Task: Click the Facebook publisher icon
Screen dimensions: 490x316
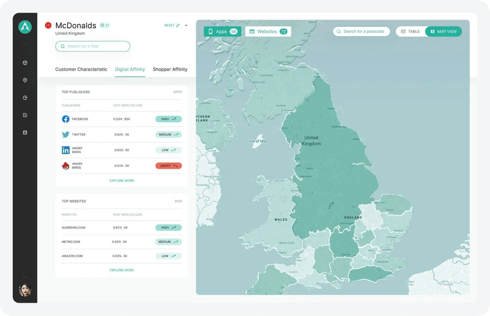Action: (66, 119)
